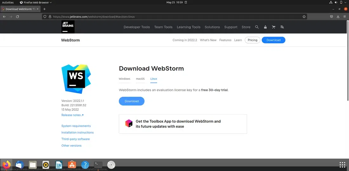Screen dimensions: 349x171
Task: Open the Other versions link
Action: 71,146
